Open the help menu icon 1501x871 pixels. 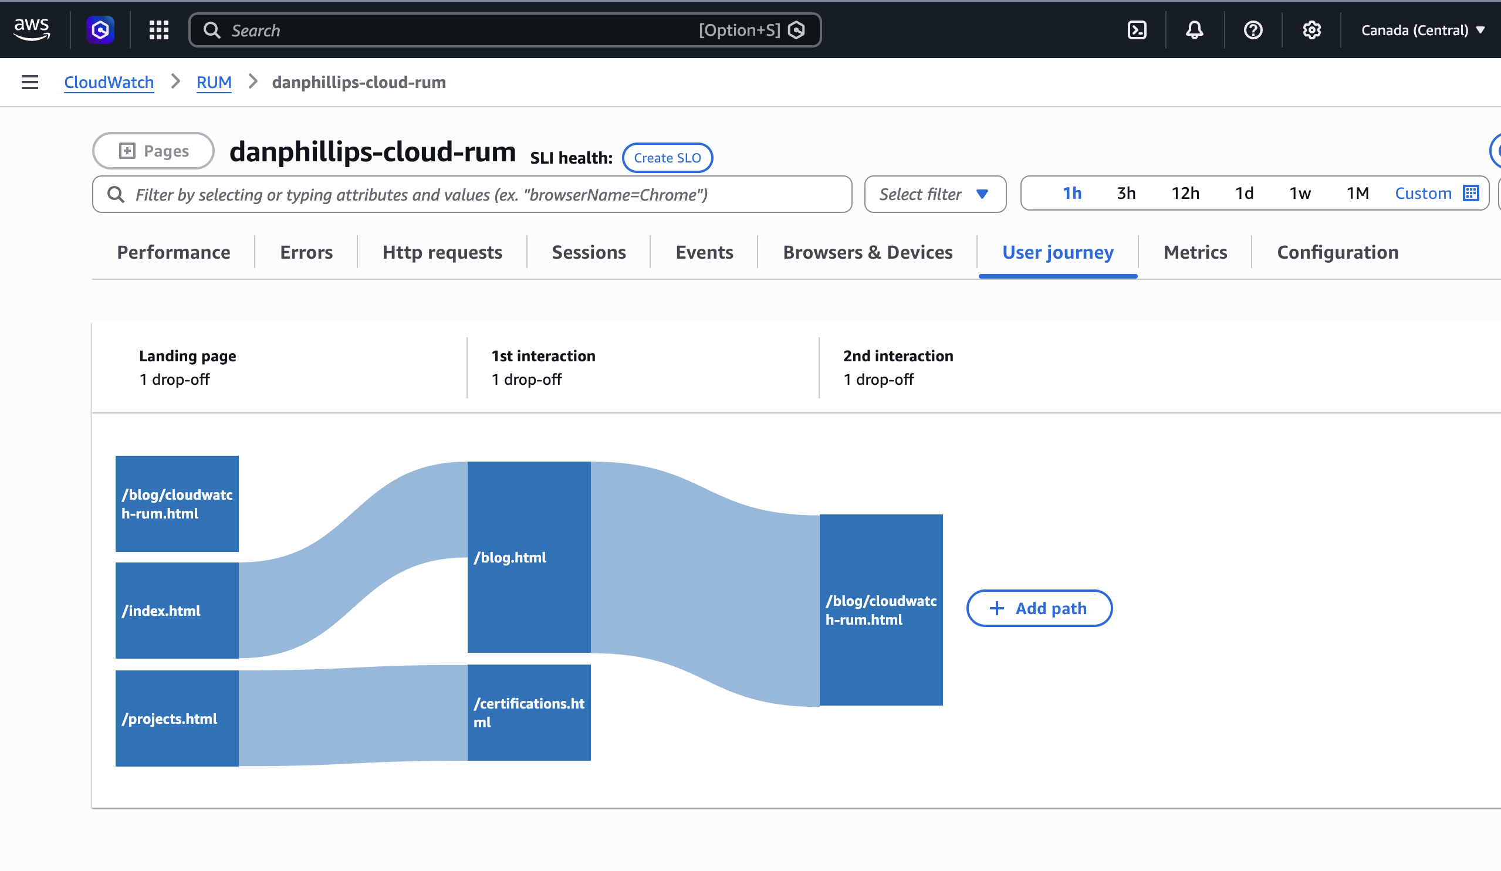[x=1253, y=30]
